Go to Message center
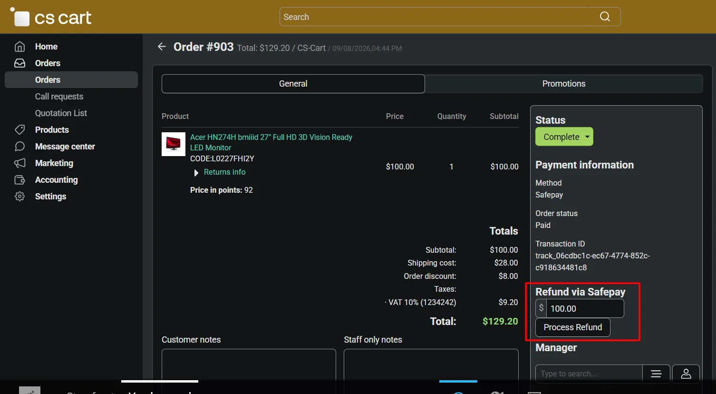Image resolution: width=716 pixels, height=394 pixels. (x=65, y=147)
